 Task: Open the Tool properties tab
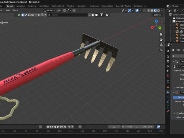168,51
